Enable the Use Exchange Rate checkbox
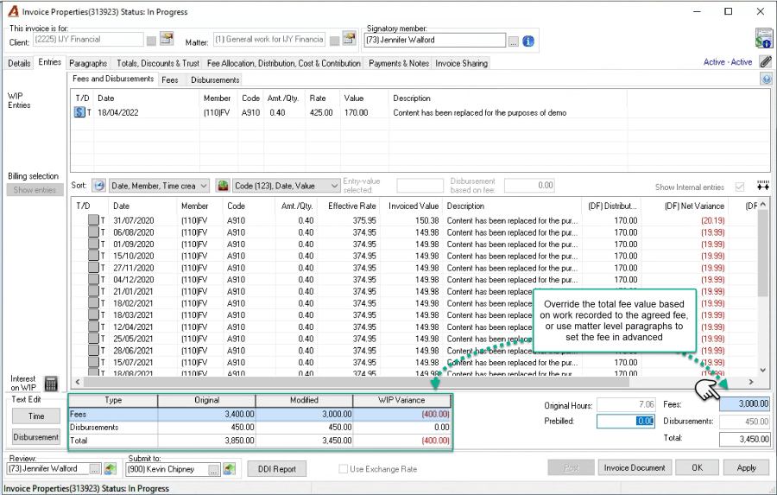 point(343,469)
